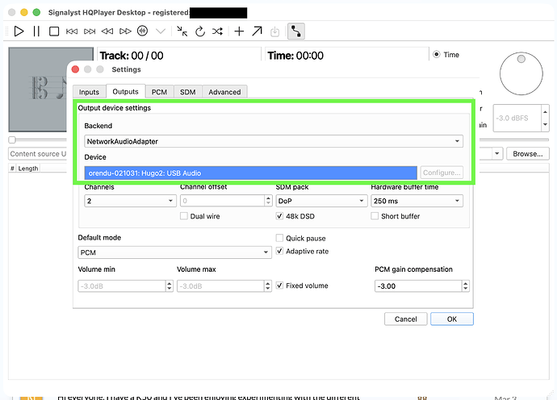Click the greyed download tray icon
The width and height of the screenshot is (557, 400).
click(274, 32)
